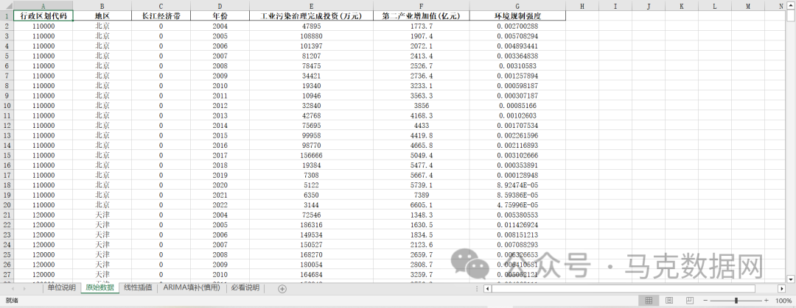
Task: Click the zoom out minus icon
Action: pyautogui.click(x=705, y=301)
